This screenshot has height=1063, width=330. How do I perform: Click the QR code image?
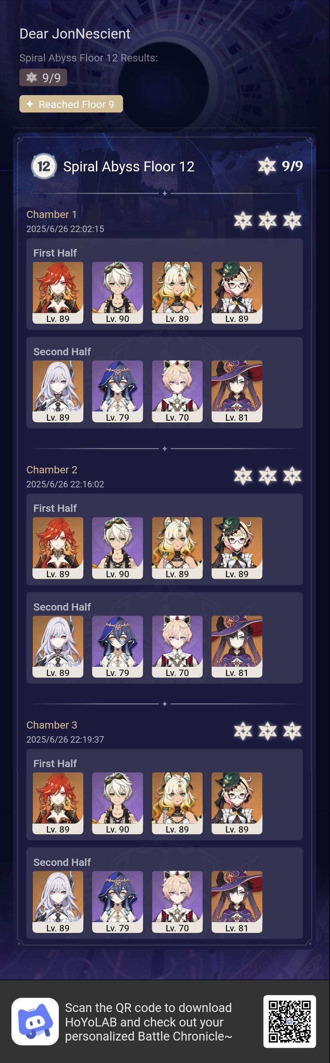tap(290, 1021)
